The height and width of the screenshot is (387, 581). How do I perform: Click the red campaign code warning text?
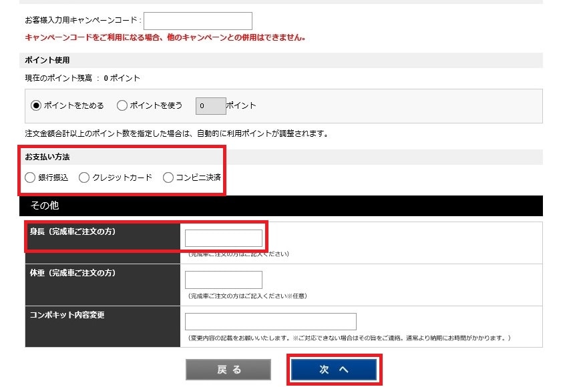click(x=165, y=38)
